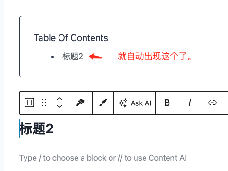Click the Heading block type icon
Screen dimensions: 228x171
point(29,103)
